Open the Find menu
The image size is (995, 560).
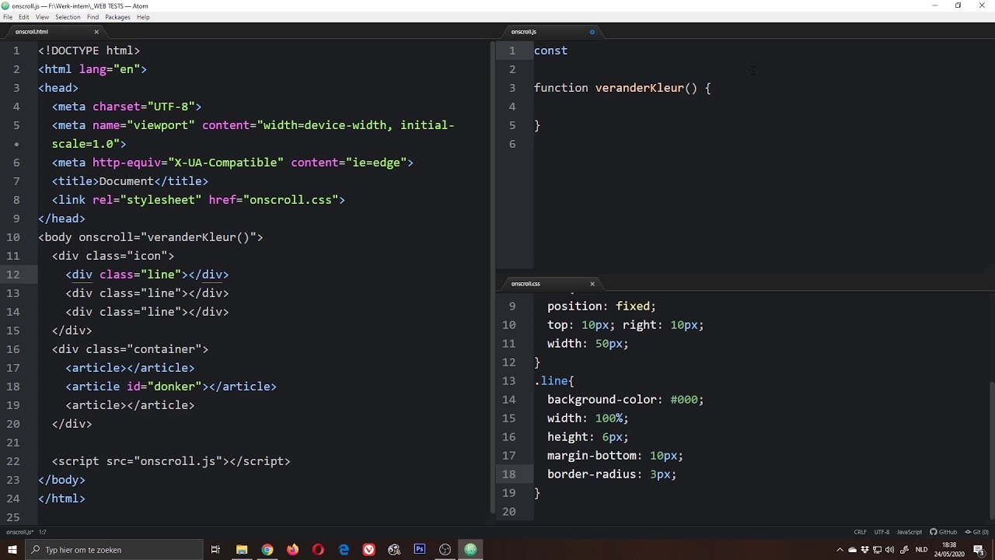tap(93, 17)
